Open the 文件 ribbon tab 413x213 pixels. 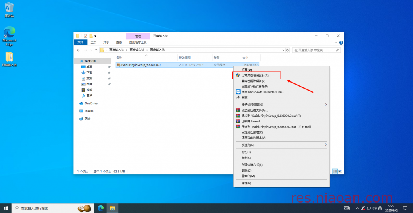click(x=80, y=42)
